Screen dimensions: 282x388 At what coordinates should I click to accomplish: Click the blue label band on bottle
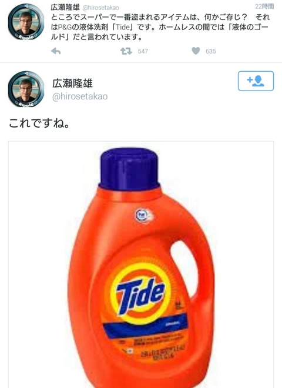pos(146,326)
